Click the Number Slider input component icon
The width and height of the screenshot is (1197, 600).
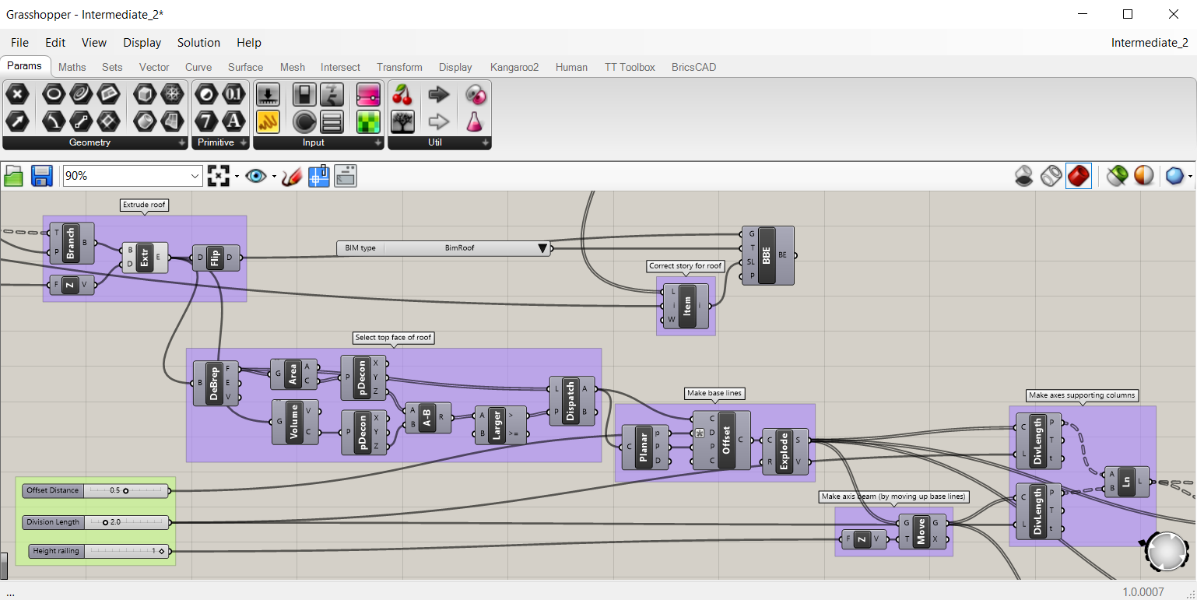point(268,96)
